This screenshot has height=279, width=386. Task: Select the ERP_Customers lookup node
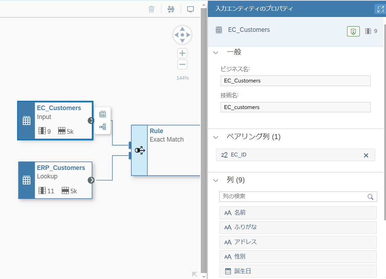(55, 180)
